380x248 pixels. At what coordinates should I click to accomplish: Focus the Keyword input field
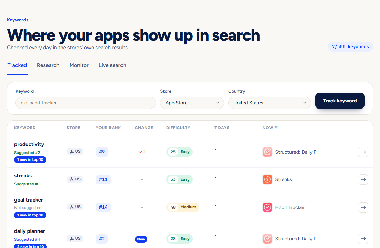[x=86, y=103]
